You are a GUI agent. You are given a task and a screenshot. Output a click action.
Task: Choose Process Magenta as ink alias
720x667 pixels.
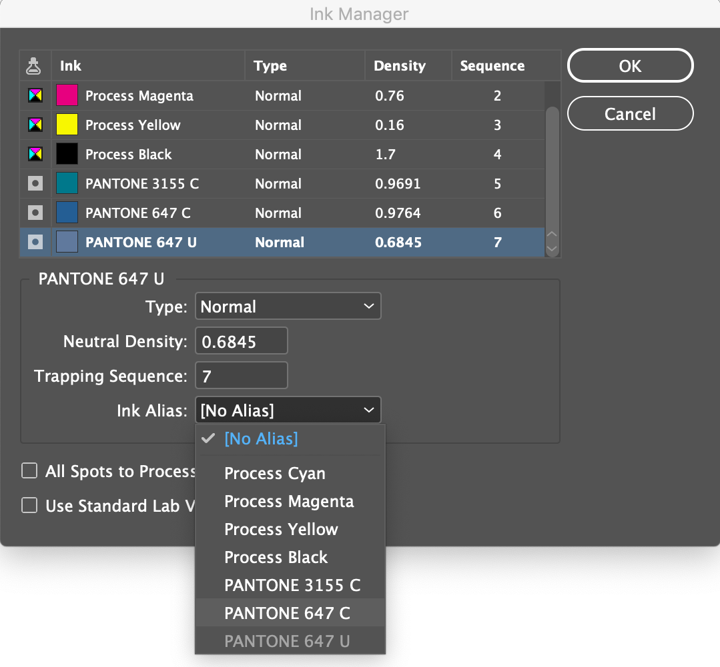(289, 501)
